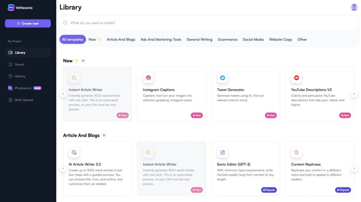This screenshot has height=202, width=361.
Task: Switch to the Ecommerce tab
Action: pyautogui.click(x=227, y=40)
